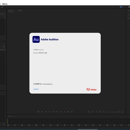Click the -30 mark on level scale
Viewport: 130px width, 130px height.
point(79,125)
